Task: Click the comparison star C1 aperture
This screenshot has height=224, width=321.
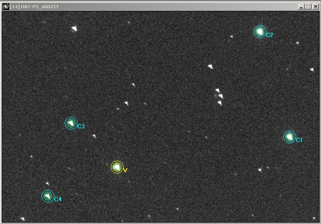Action: [x=289, y=137]
